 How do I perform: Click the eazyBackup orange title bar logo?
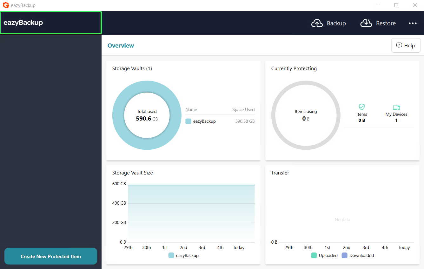coord(6,5)
